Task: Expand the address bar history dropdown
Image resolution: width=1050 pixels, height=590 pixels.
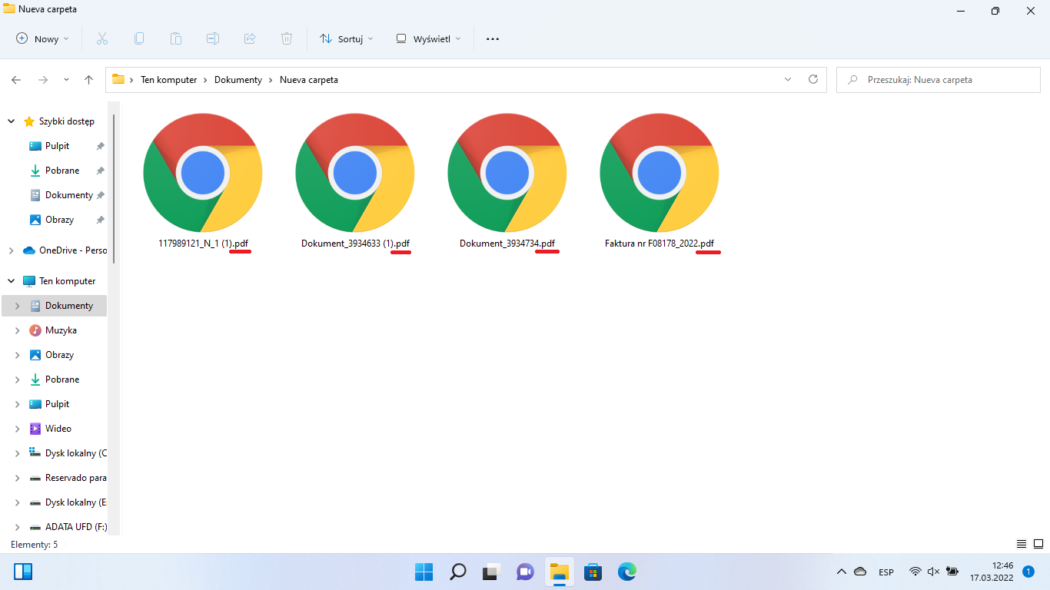Action: pos(788,80)
